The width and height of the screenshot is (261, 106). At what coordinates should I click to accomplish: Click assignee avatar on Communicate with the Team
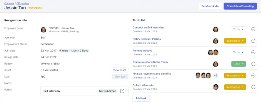tap(216, 64)
